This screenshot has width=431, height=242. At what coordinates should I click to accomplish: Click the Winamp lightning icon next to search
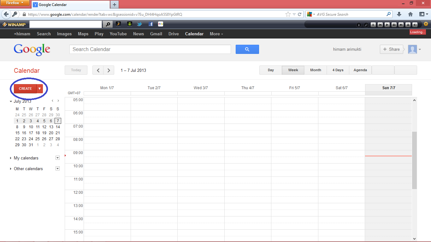118,24
